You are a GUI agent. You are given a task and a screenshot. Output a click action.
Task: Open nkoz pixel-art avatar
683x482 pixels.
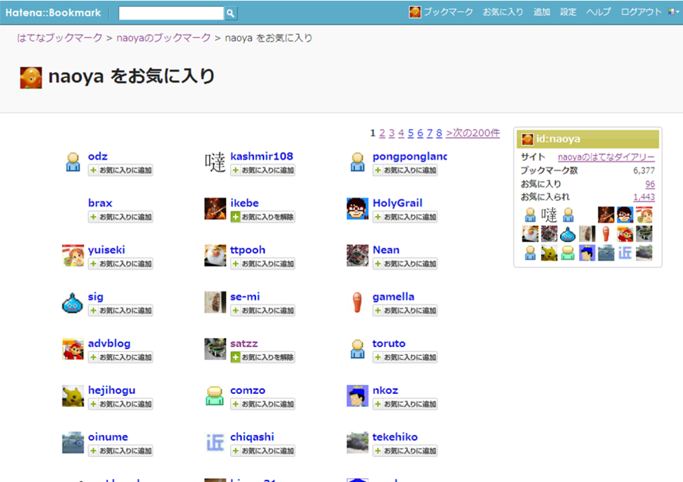click(358, 396)
